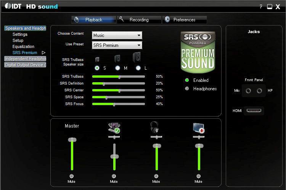Screen dimensions: 286x190
Task: Click the digital output vertical volume slider
Action: pos(199,157)
